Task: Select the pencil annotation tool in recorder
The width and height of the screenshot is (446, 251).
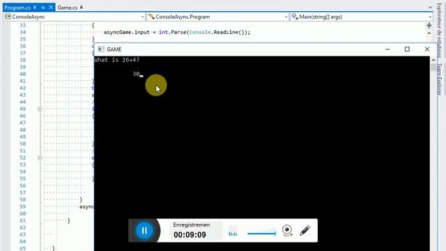Action: (x=305, y=231)
